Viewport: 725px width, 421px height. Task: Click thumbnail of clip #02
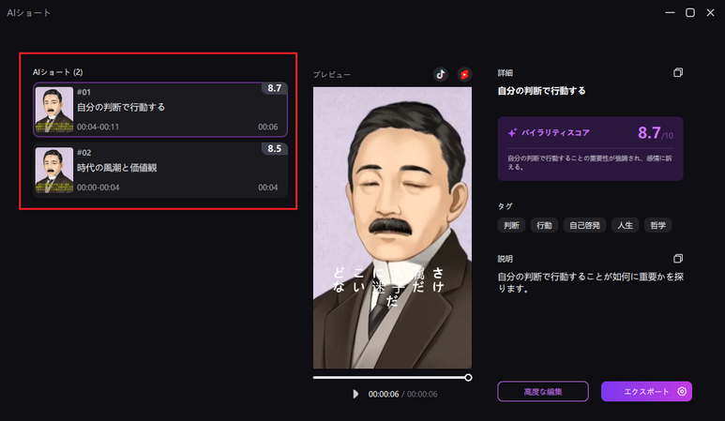pyautogui.click(x=54, y=170)
